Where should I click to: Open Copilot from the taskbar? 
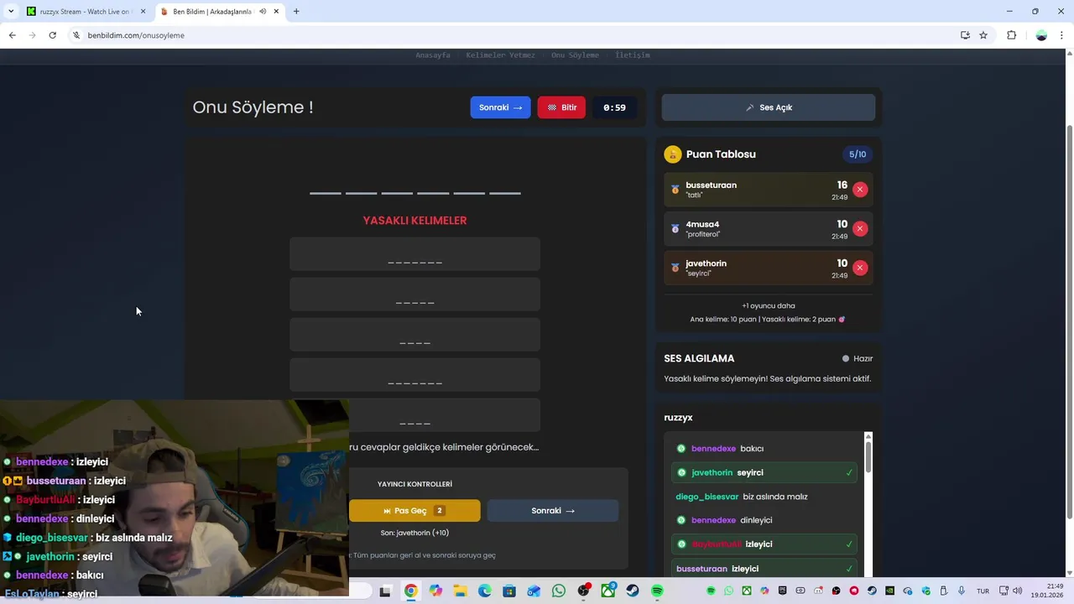[x=435, y=591]
